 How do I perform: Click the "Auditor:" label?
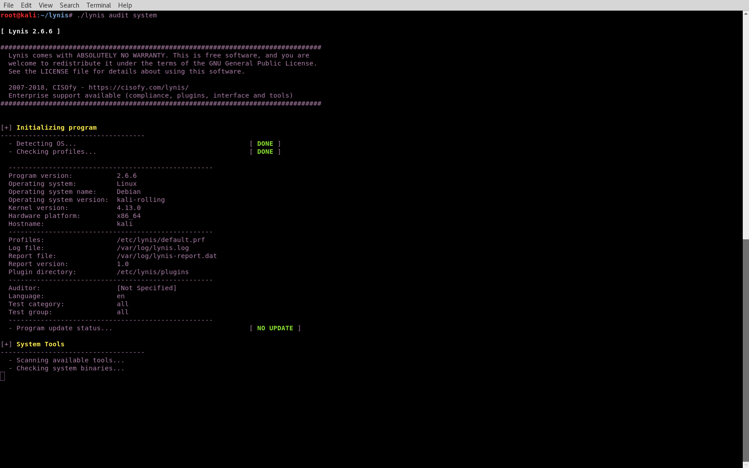pos(24,288)
